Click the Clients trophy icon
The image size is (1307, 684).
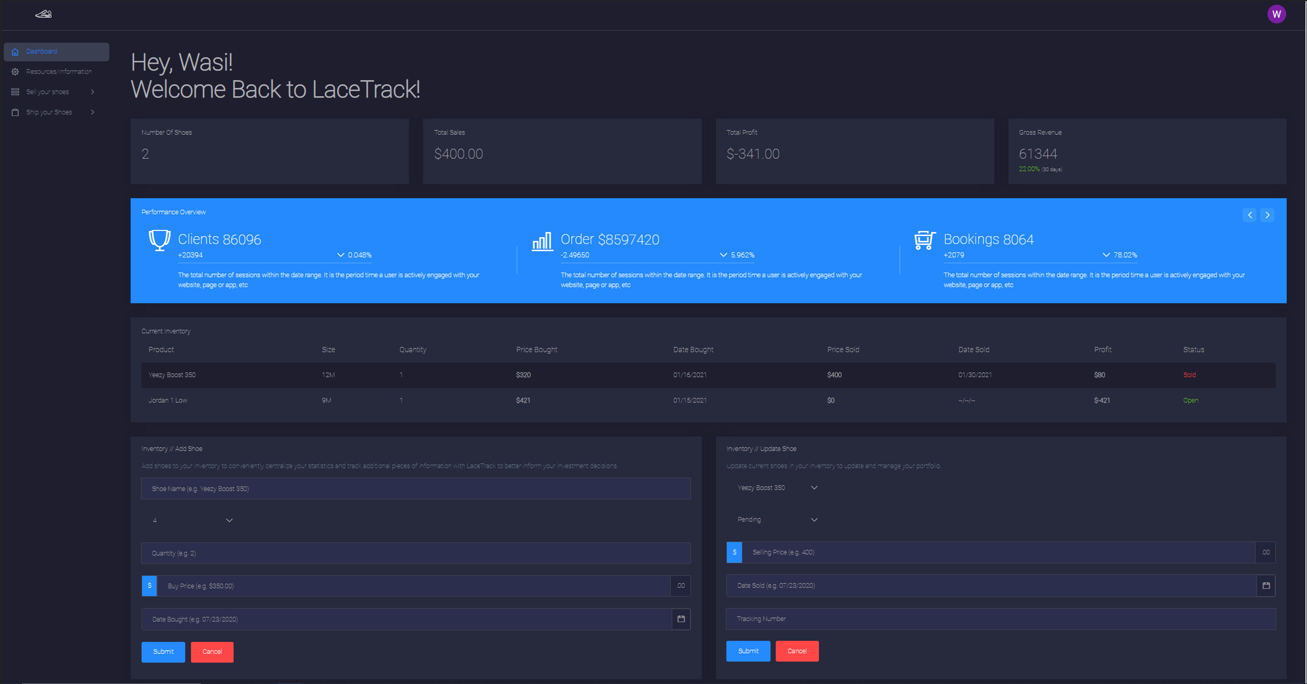159,240
